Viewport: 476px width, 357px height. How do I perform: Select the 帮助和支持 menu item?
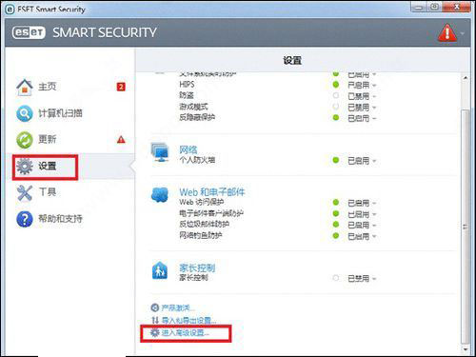tap(60, 219)
